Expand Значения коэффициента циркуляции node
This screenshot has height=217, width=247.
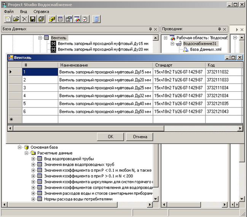33,182
